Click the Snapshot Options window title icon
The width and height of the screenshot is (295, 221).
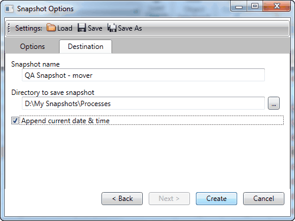pyautogui.click(x=9, y=9)
